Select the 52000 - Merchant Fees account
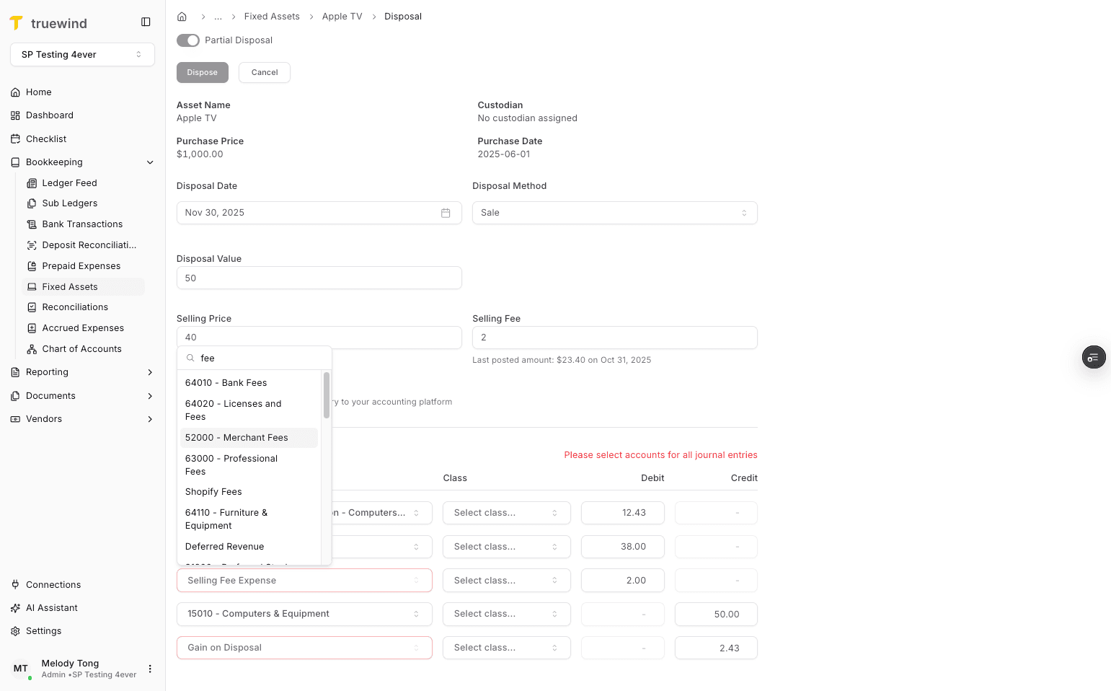Image resolution: width=1111 pixels, height=691 pixels. [236, 437]
